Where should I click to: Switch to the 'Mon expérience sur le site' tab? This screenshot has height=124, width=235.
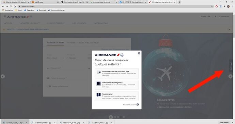point(74,2)
